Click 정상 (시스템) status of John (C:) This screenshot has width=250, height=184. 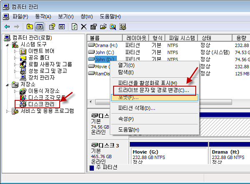click(x=215, y=52)
